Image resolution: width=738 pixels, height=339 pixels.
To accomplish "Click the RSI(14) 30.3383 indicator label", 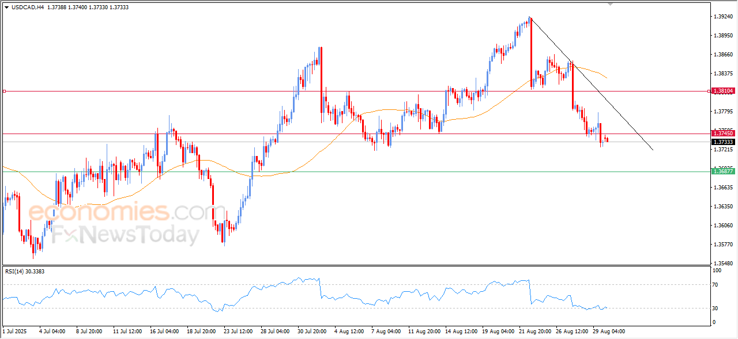I will (25, 271).
